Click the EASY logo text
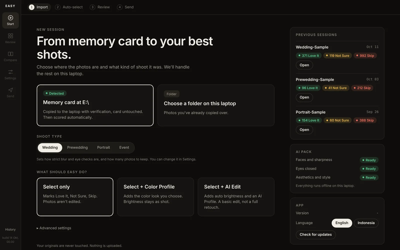 (10, 6)
